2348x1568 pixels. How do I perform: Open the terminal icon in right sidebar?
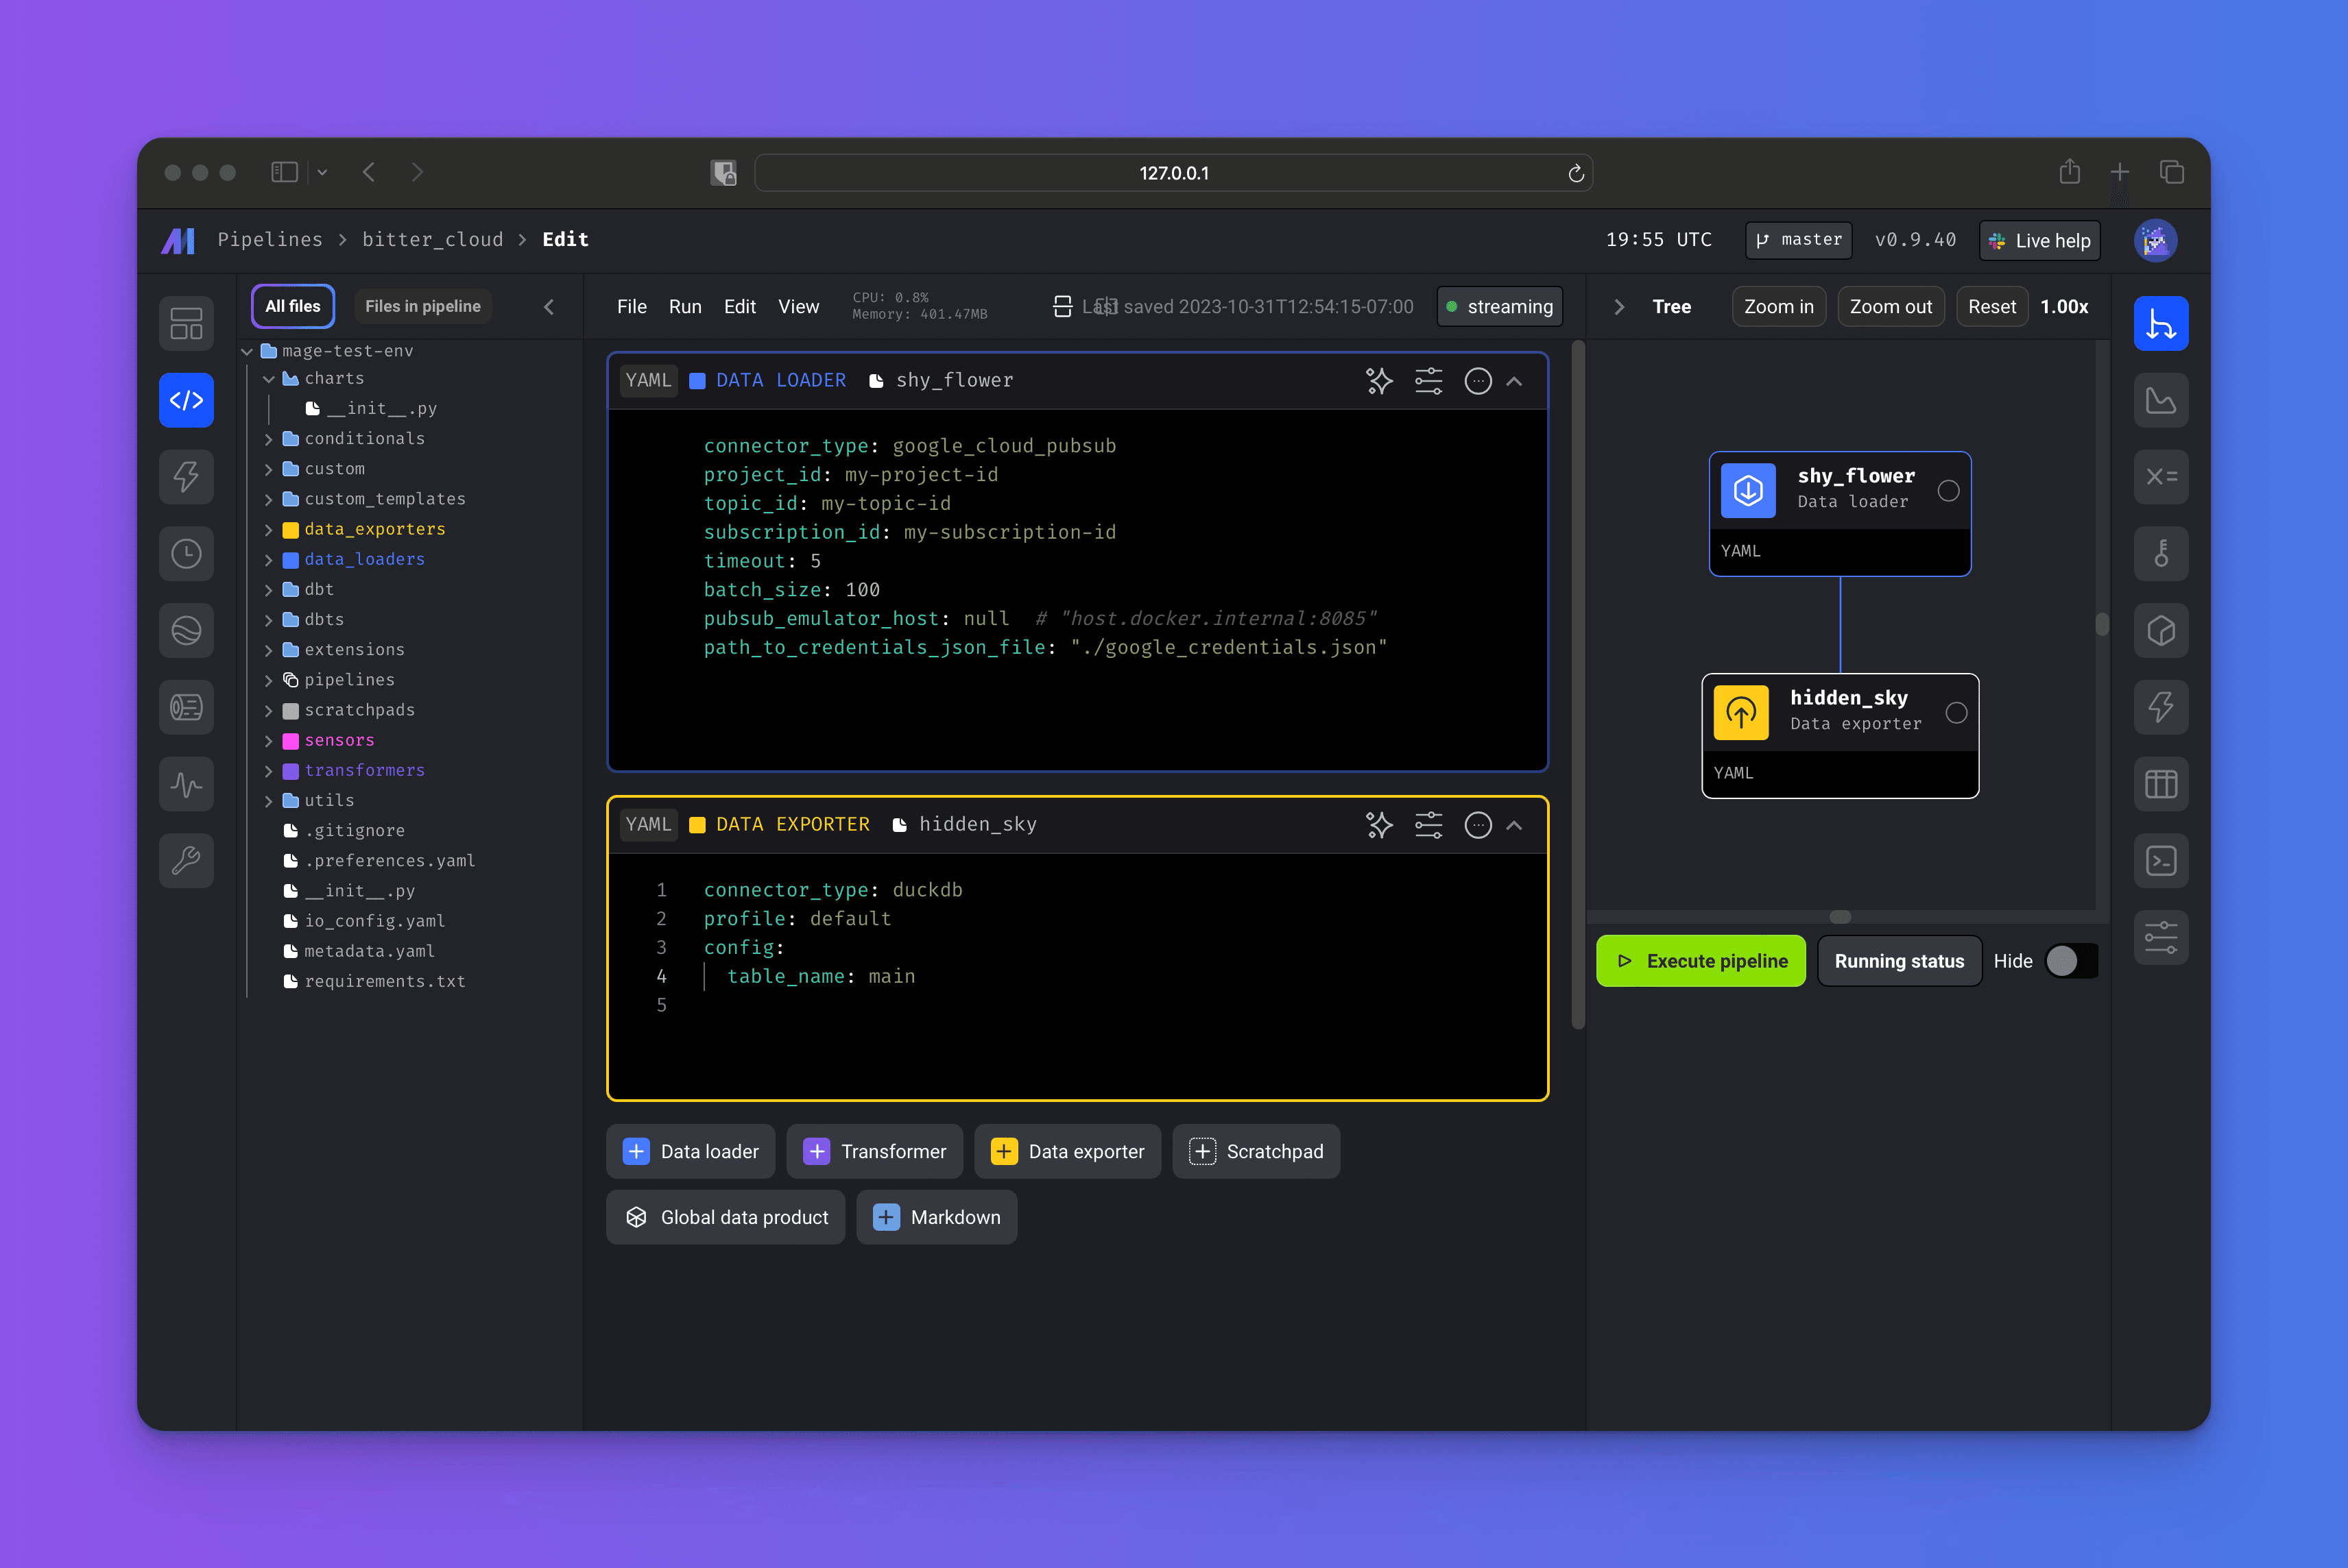(x=2161, y=861)
